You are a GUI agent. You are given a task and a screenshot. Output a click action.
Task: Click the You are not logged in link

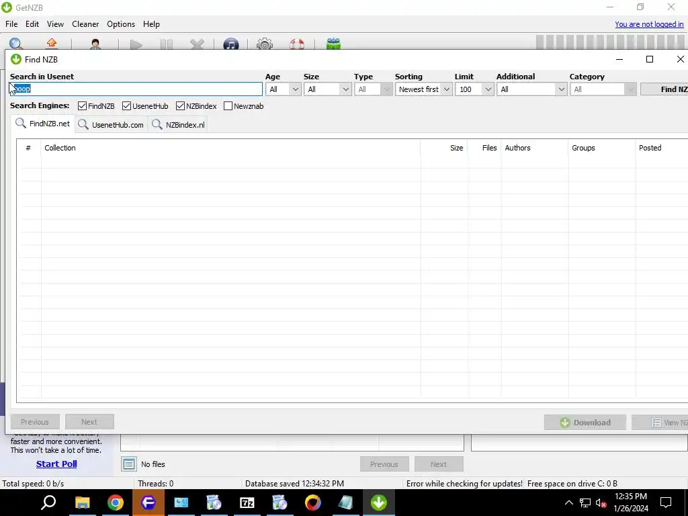tap(649, 24)
